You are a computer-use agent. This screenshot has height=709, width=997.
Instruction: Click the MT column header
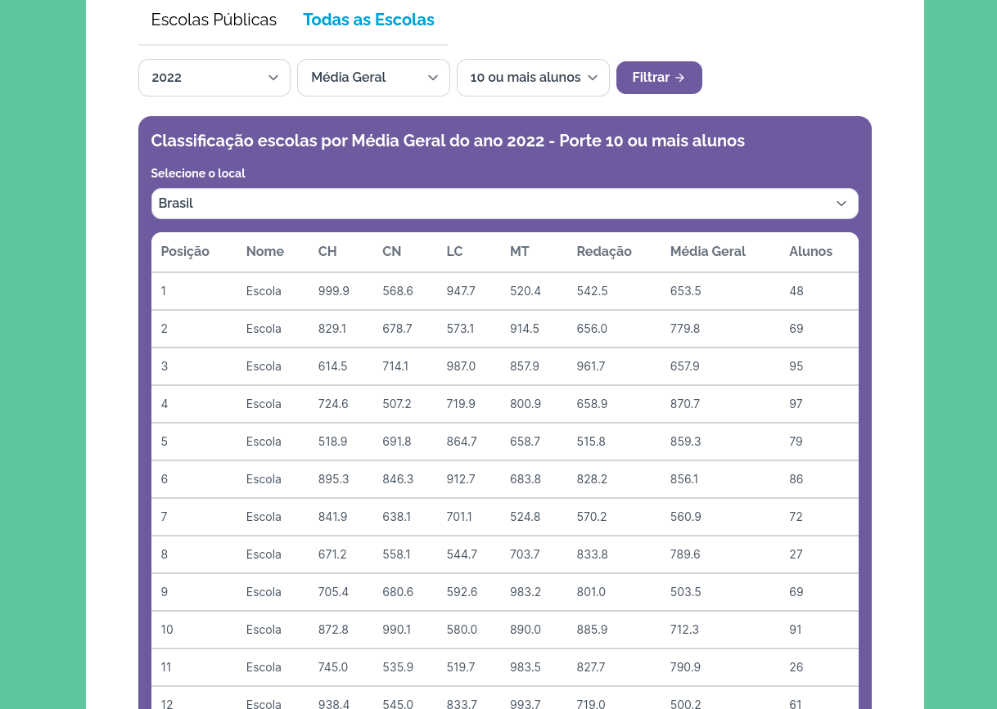520,252
